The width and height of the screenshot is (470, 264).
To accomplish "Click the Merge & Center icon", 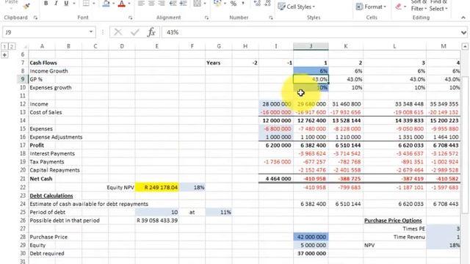I will point(198,3).
